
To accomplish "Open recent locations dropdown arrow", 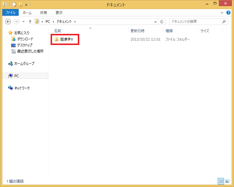I will pyautogui.click(x=23, y=22).
